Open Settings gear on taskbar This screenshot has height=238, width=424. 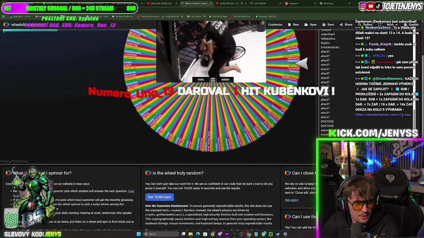[x=285, y=234]
